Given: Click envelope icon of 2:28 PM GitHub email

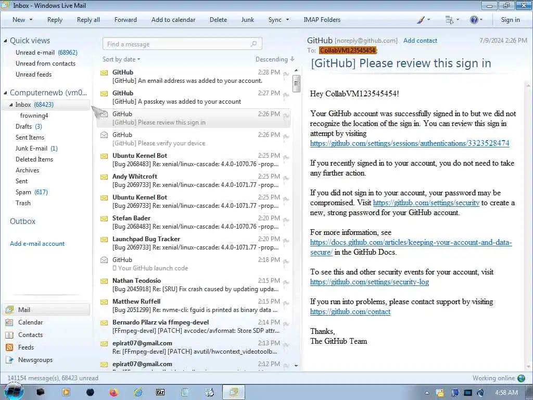Looking at the screenshot, I should [x=104, y=72].
